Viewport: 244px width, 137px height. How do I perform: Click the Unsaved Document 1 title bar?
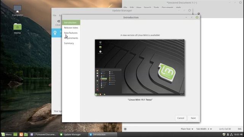pyautogui.click(x=182, y=3)
